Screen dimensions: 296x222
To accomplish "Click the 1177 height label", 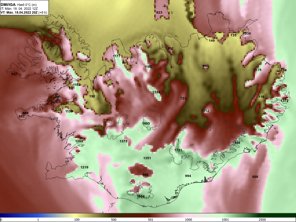I will (x=117, y=56).
